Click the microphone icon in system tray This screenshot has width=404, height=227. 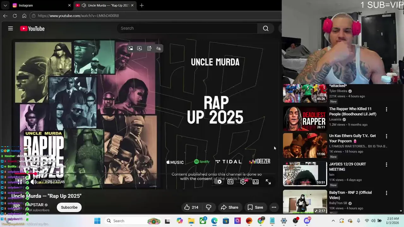[359, 221]
